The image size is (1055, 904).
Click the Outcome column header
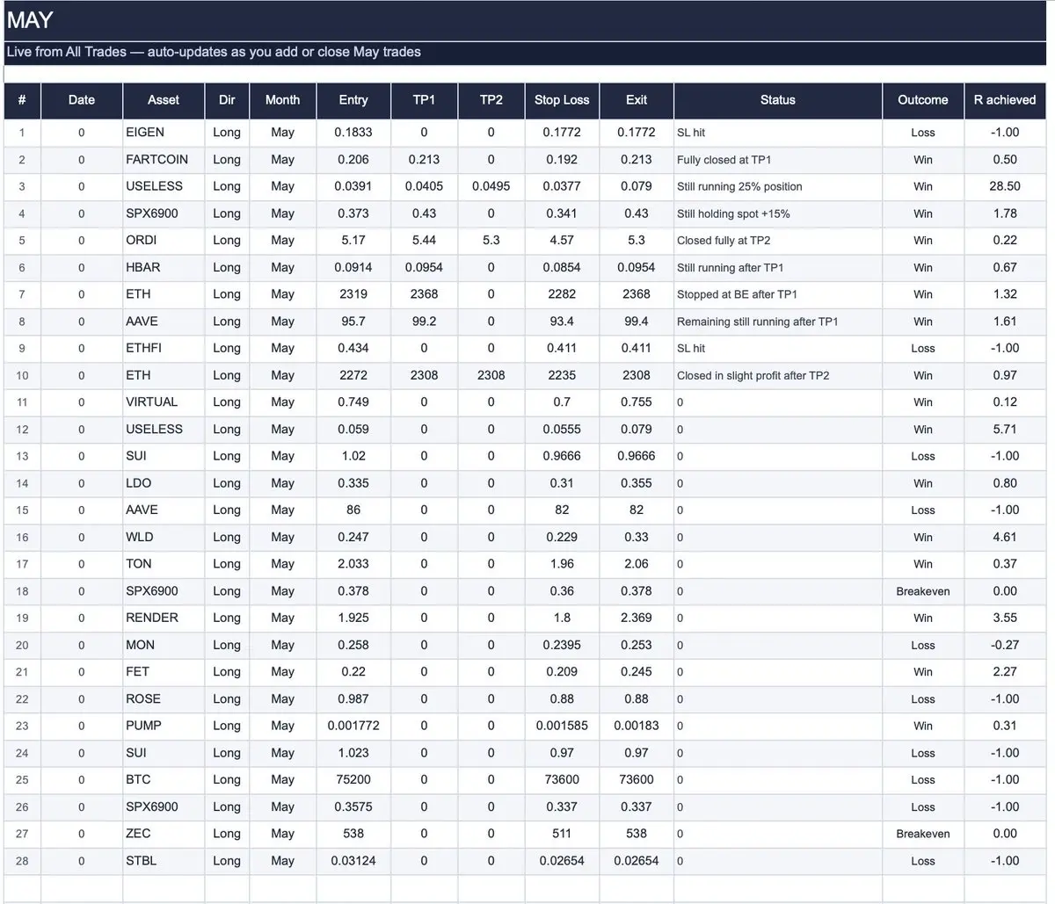point(923,100)
